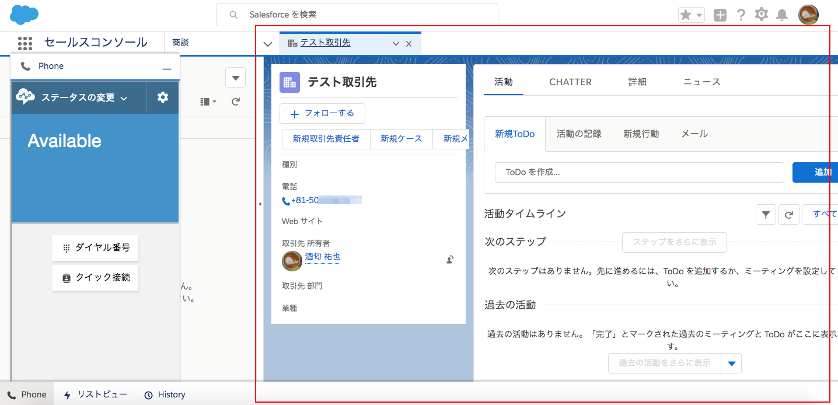Screen dimensions: 838x405
Task: Open the App Launcher waffle icon
Action: [x=25, y=43]
